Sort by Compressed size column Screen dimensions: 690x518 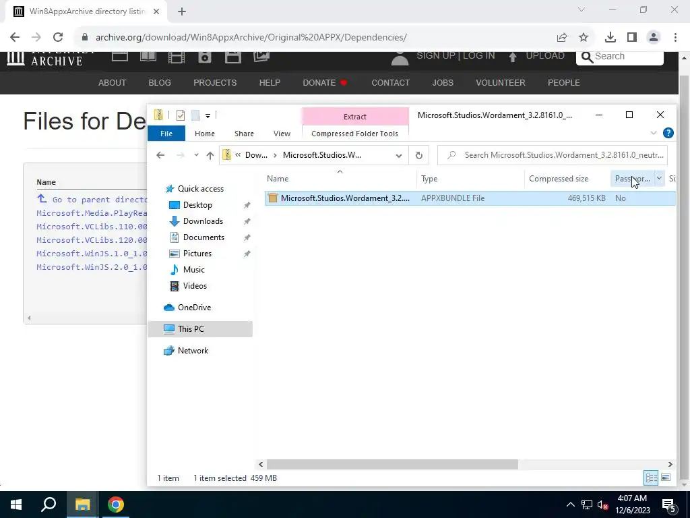coord(567,178)
